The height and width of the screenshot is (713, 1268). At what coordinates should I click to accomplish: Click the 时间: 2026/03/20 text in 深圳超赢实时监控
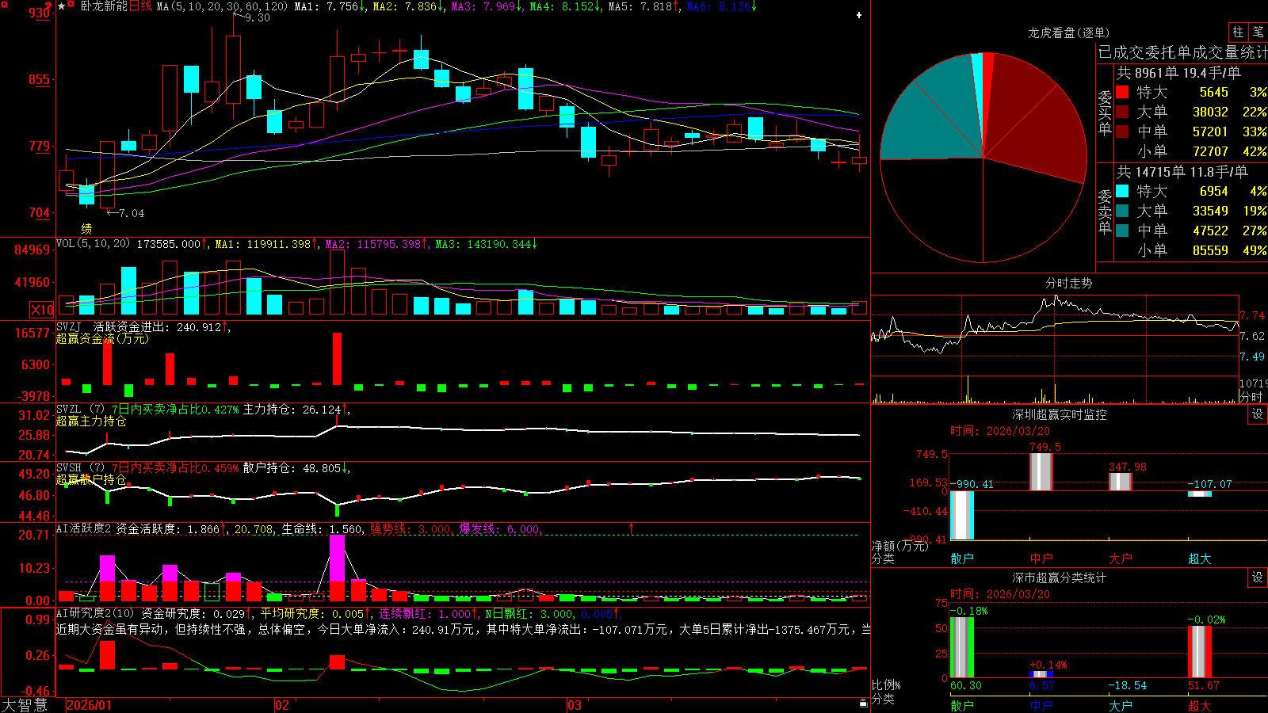[999, 431]
